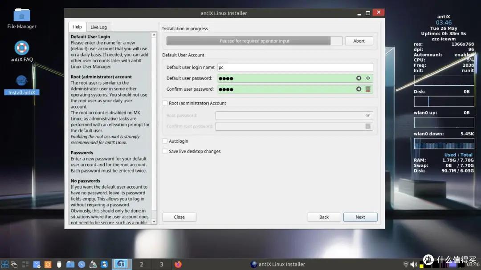Viewport: 481px width, 270px height.
Task: Click the 03:46 clock in the taskbar
Action: [x=473, y=264]
